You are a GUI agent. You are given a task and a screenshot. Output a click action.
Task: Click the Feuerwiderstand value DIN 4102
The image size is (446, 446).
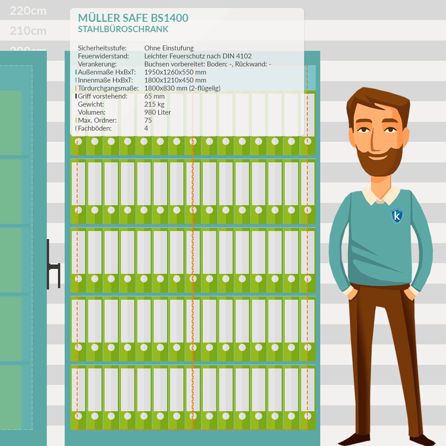pos(198,56)
